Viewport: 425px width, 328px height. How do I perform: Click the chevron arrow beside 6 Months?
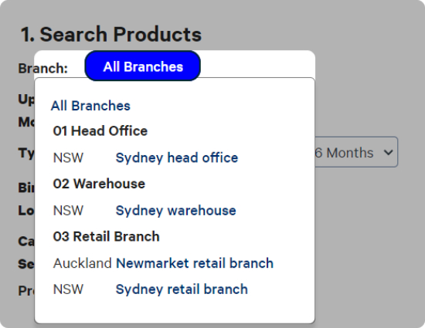[x=388, y=153]
